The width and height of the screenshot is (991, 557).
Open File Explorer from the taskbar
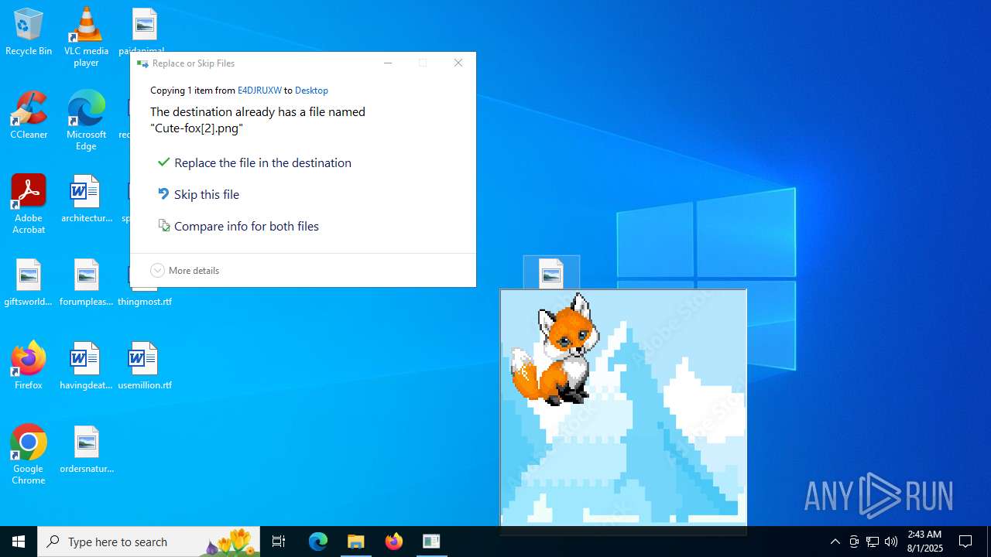pyautogui.click(x=356, y=542)
